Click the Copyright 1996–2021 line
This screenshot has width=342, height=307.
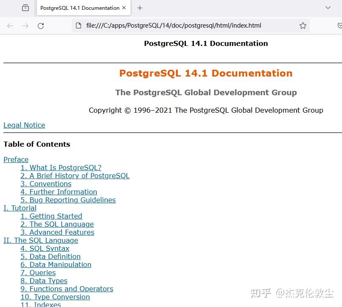pyautogui.click(x=206, y=110)
